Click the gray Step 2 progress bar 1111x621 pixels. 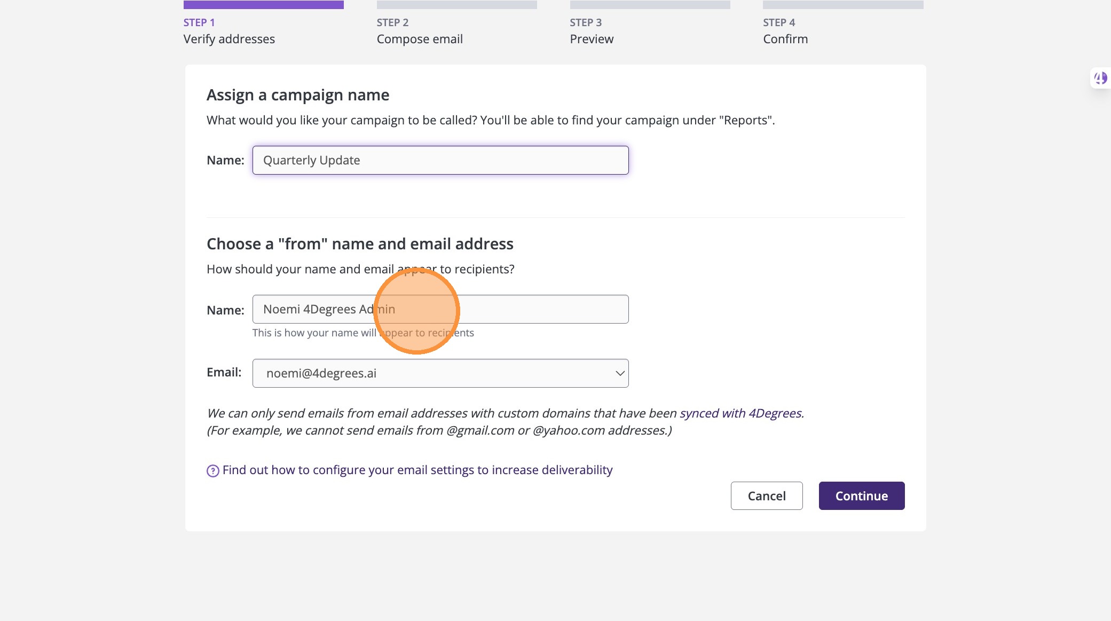tap(456, 5)
